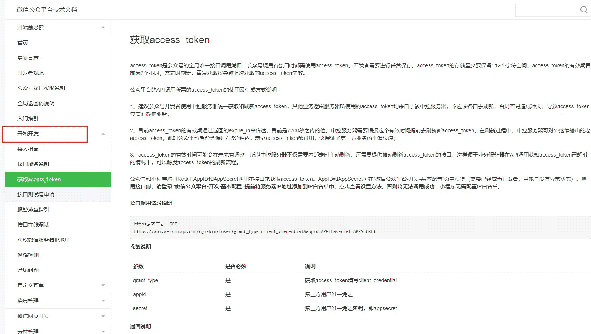Screen dimensions: 591x334
Task: Click the 返回说明 subheading
Action: coord(141,326)
